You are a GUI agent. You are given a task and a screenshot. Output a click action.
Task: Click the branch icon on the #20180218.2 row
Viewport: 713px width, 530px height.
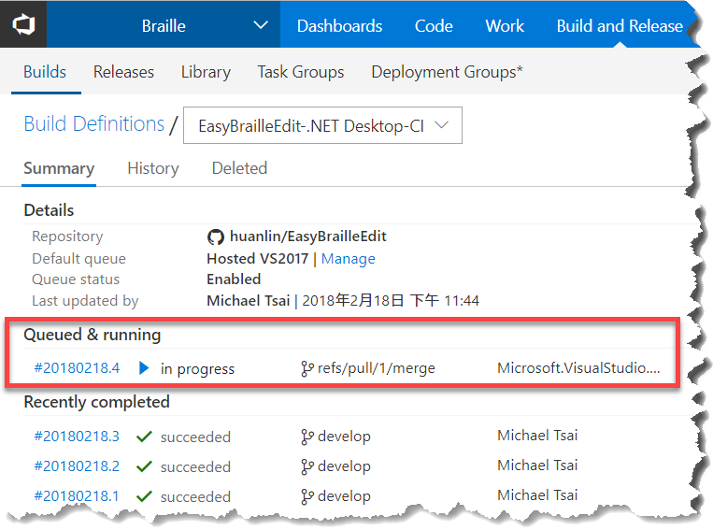click(x=307, y=466)
